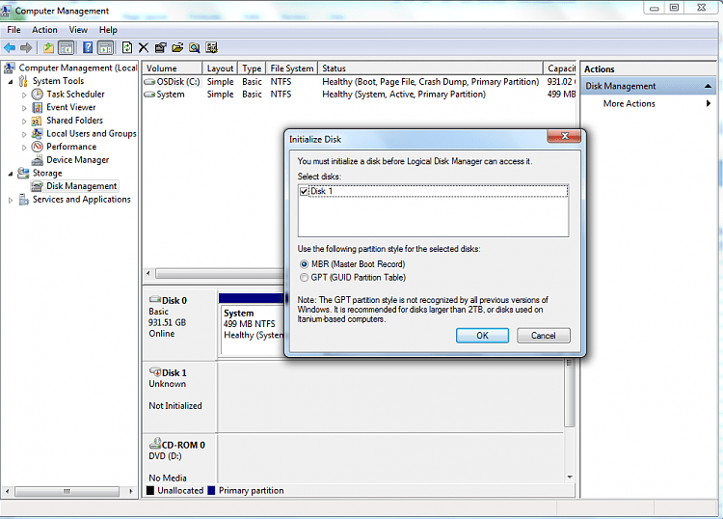Image resolution: width=723 pixels, height=519 pixels.
Task: Expand Services and Applications node arrow
Action: coord(11,201)
